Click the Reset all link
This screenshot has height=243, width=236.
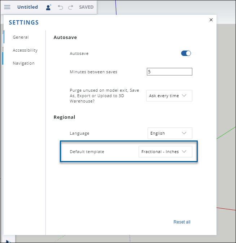tap(182, 222)
